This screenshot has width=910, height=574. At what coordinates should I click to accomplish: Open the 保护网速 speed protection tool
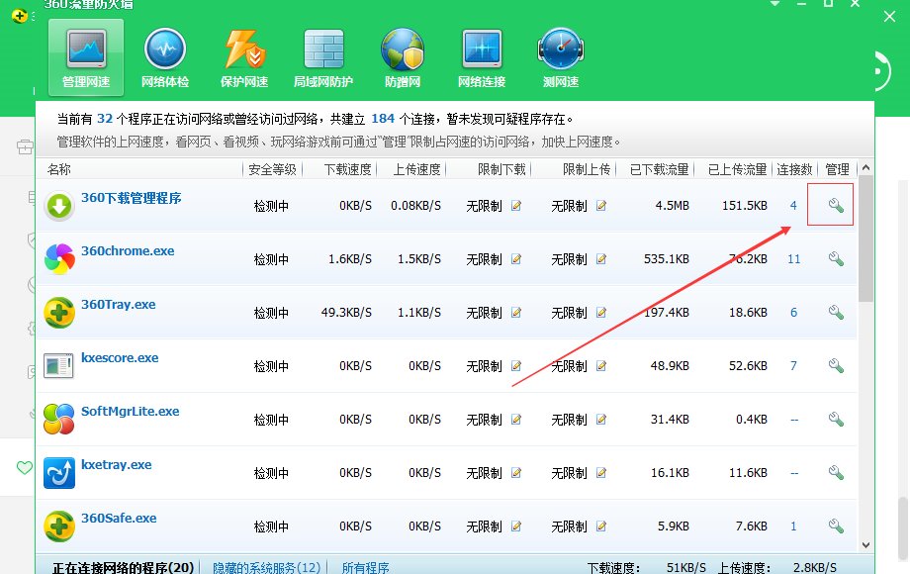pos(243,54)
